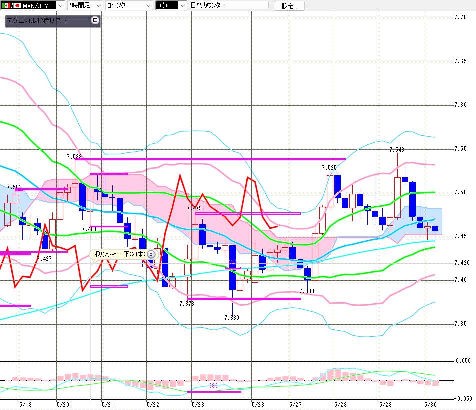Click the 7.376 low price label
The height and width of the screenshot is (410, 476).
tap(187, 304)
